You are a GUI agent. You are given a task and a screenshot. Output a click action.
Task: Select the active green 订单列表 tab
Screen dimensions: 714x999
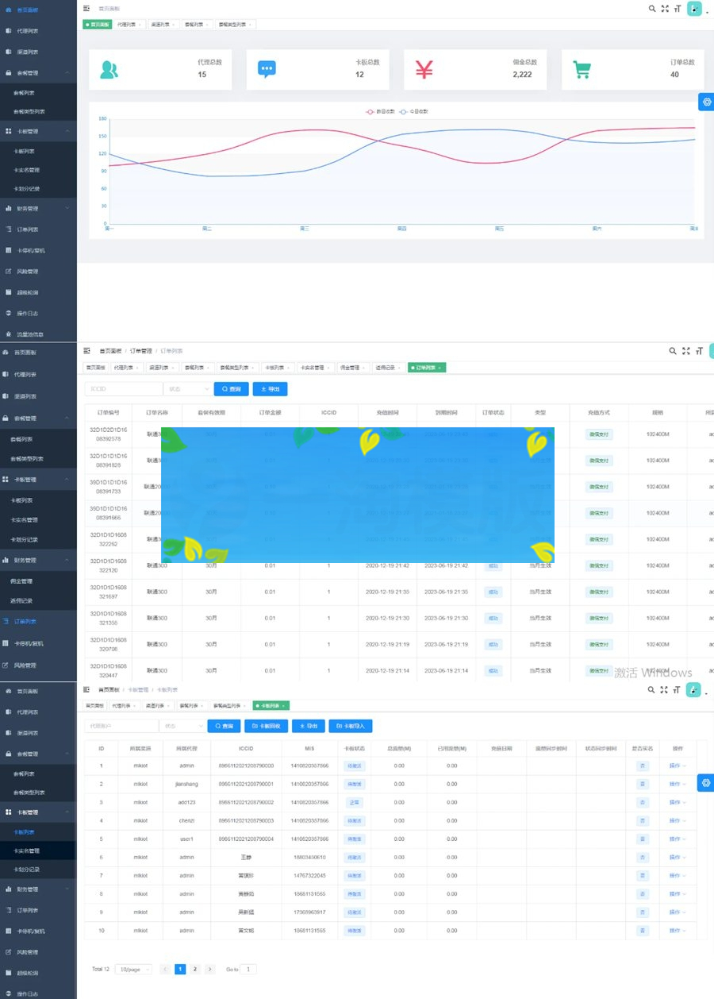(427, 368)
